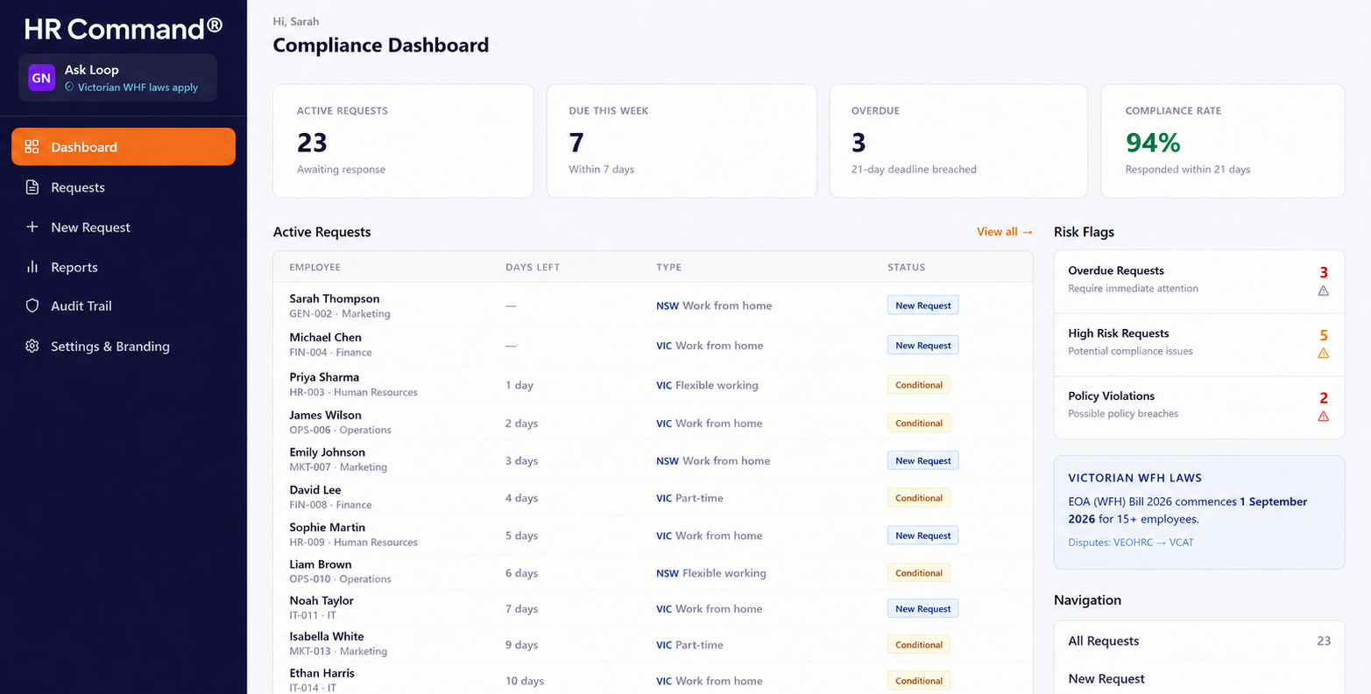Click the orange High Risk warning triangle

pyautogui.click(x=1323, y=354)
